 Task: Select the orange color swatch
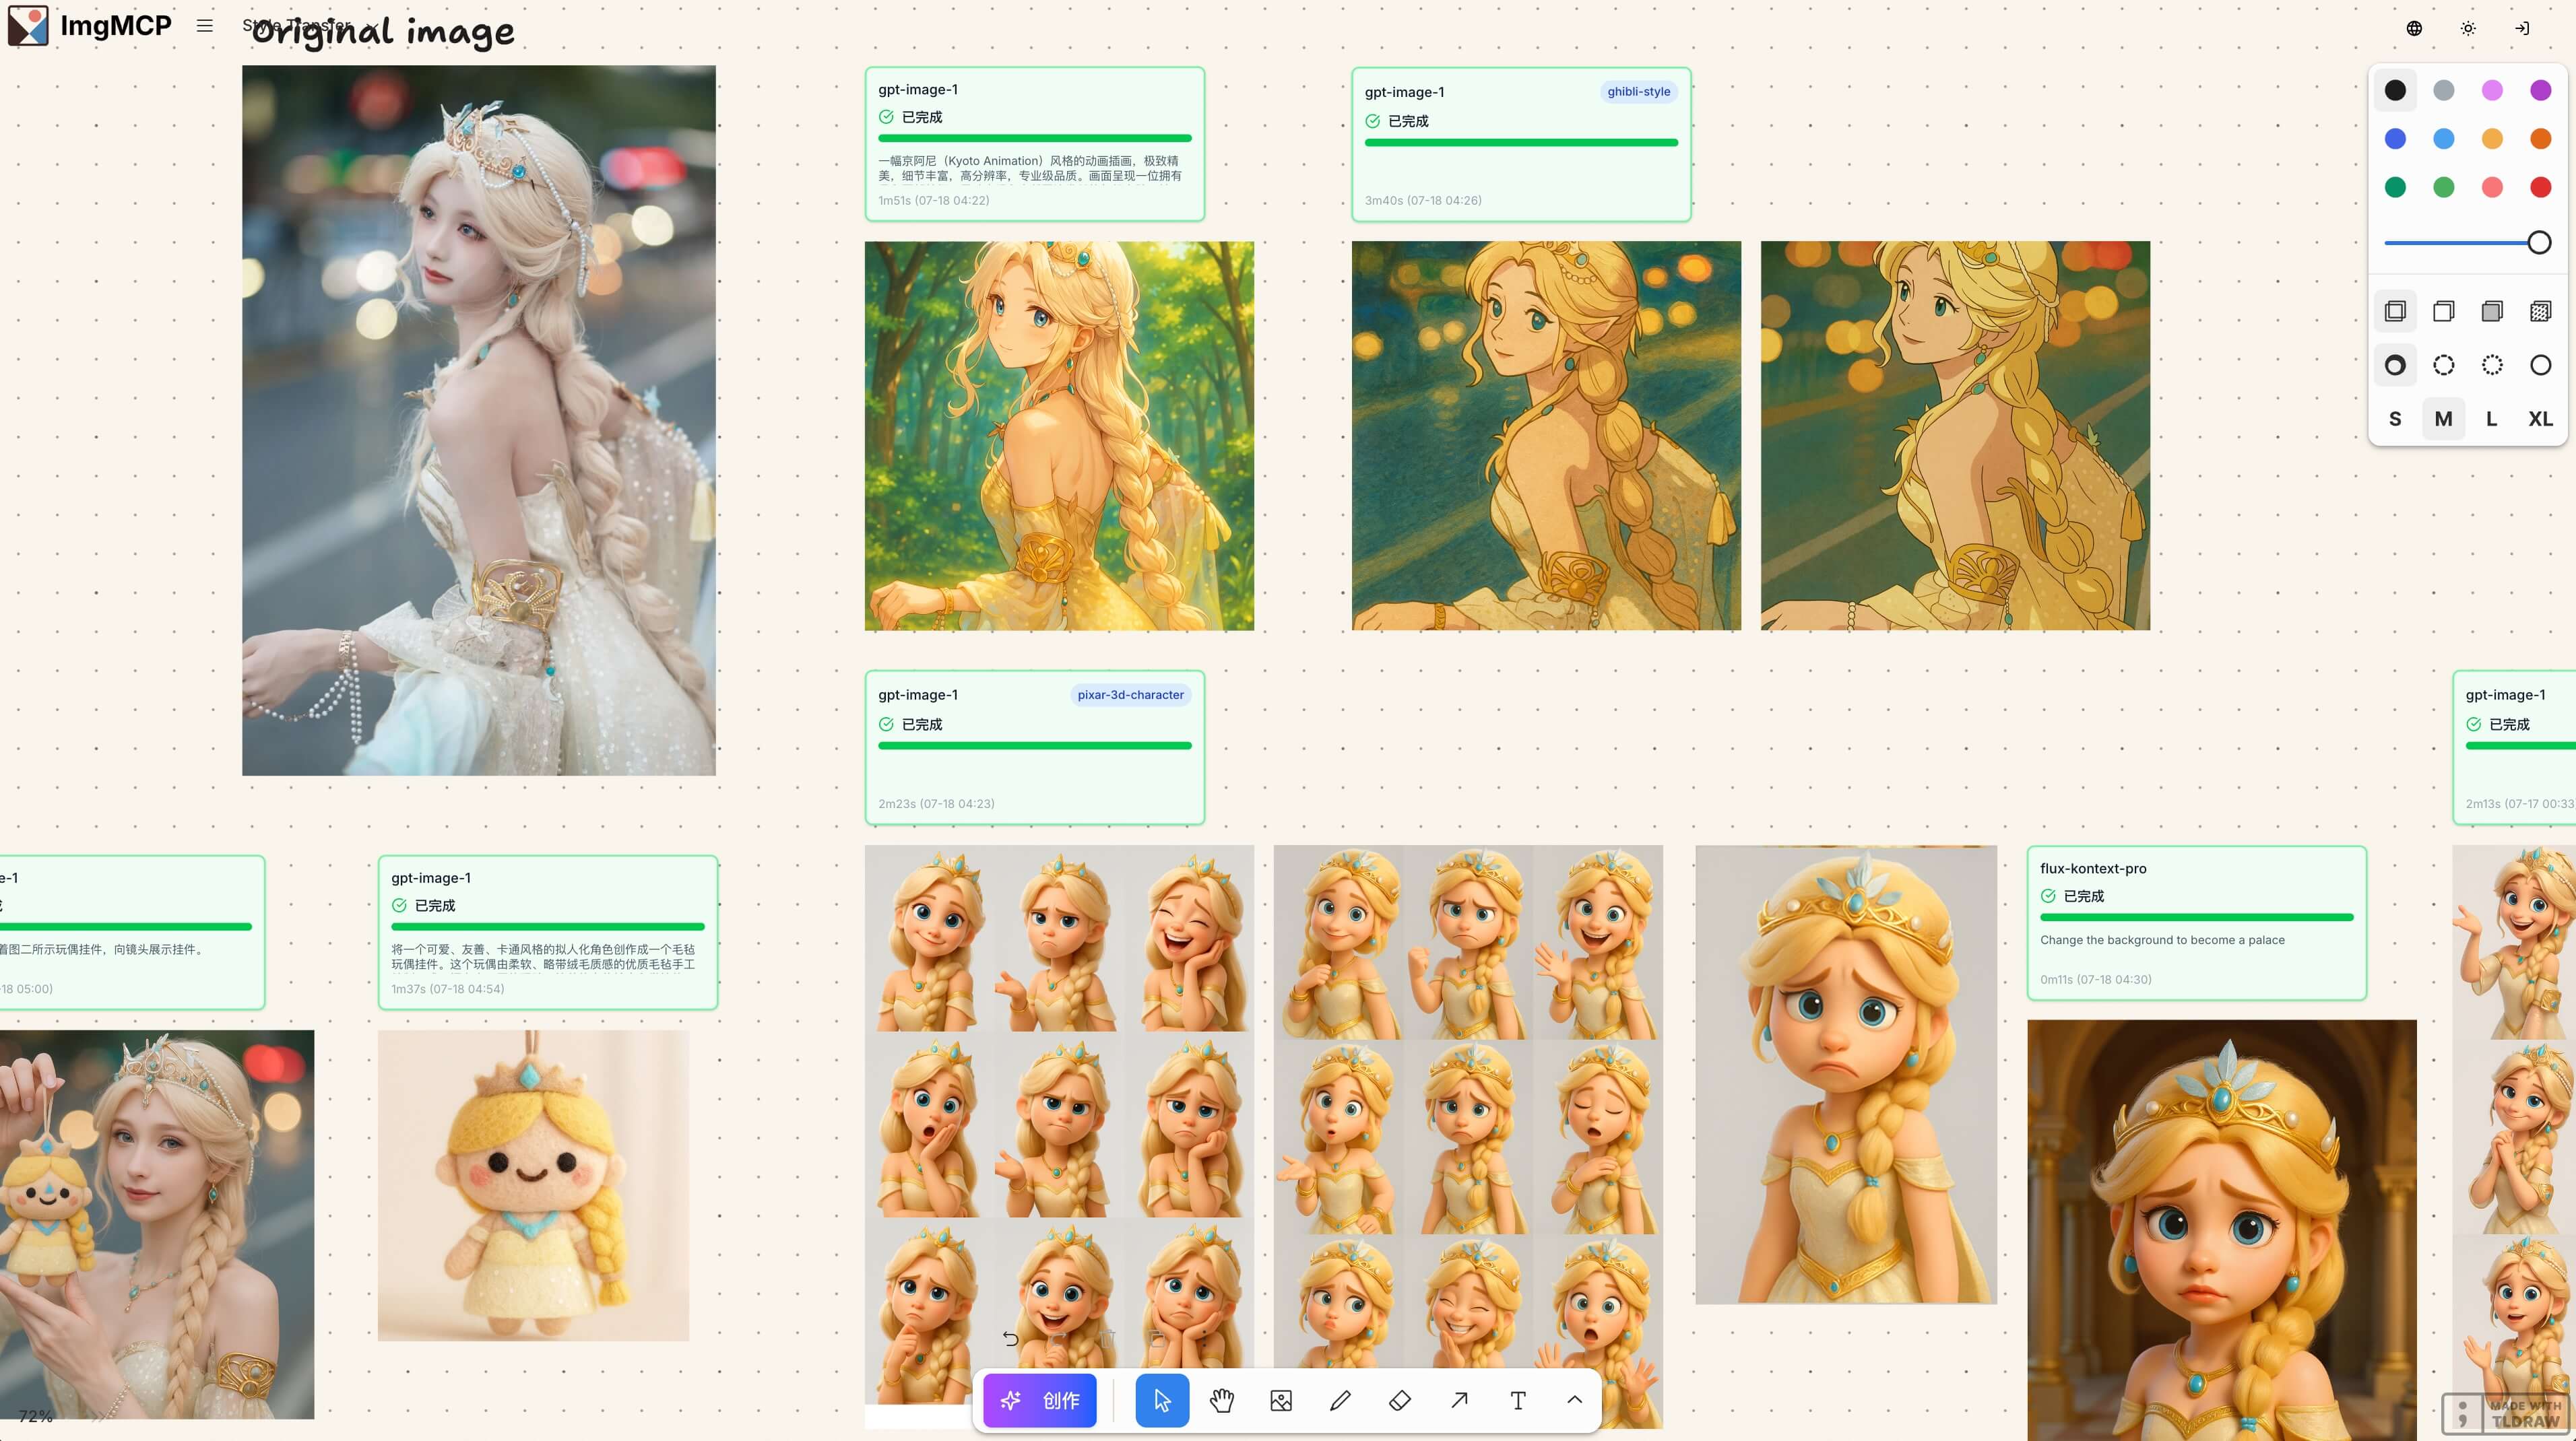(2540, 139)
